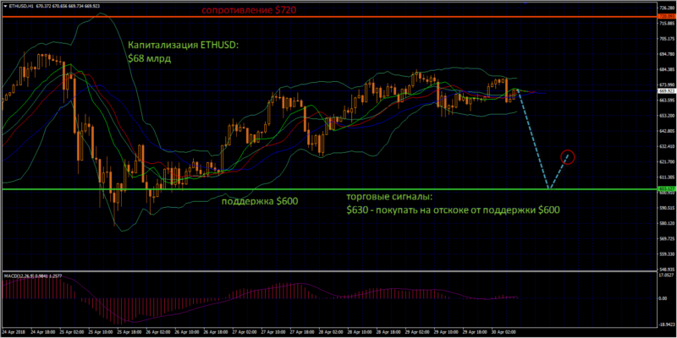Click MACD scale value 0.00
This screenshot has height=338, width=677.
click(663, 298)
